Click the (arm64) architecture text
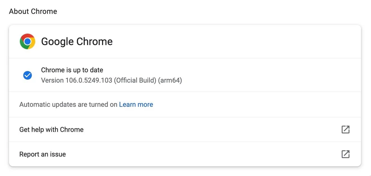371x176 pixels. tap(170, 80)
